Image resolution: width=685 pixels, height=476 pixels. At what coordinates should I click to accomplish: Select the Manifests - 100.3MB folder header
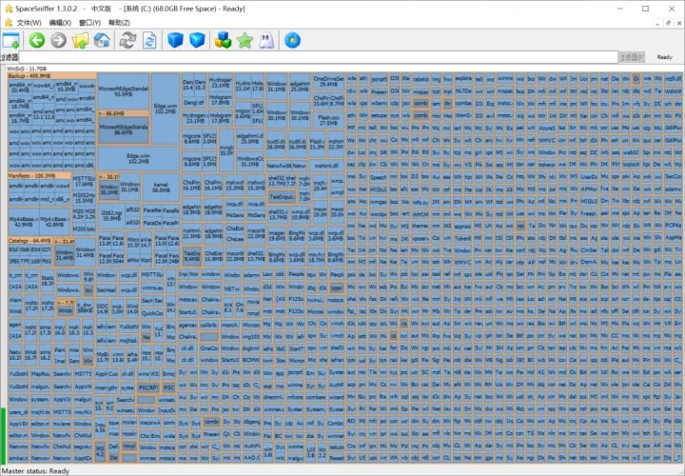pos(39,176)
